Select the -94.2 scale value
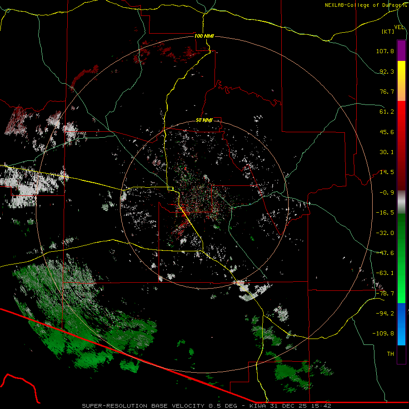The width and height of the screenshot is (409, 409). tap(385, 313)
